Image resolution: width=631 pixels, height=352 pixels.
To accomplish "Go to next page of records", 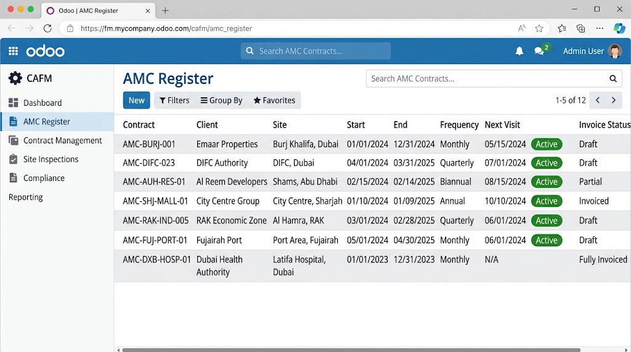I will 614,100.
